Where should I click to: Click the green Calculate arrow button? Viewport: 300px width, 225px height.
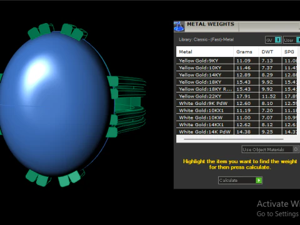pyautogui.click(x=259, y=180)
